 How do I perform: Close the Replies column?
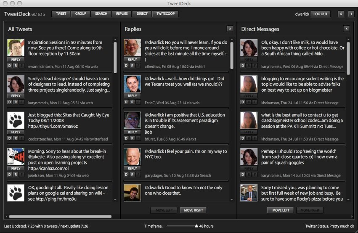click(x=230, y=29)
